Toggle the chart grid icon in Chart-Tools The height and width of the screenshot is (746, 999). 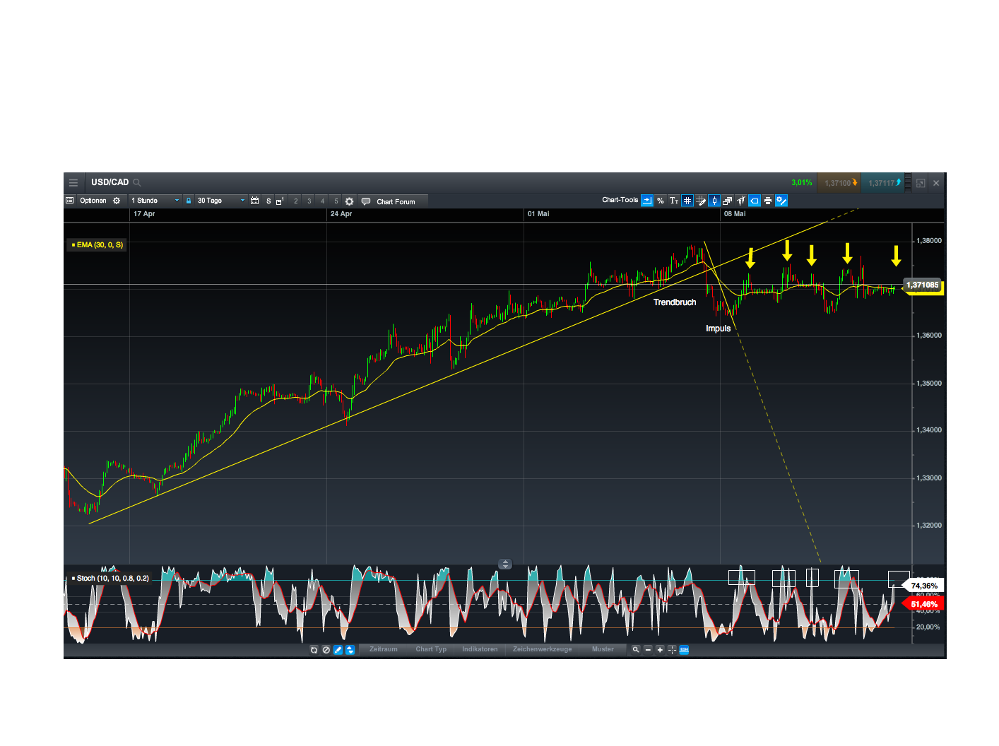[x=687, y=201]
